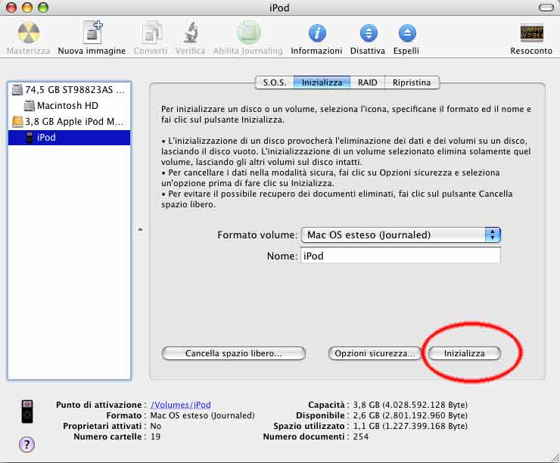Select the iPod volume in sidebar

click(x=69, y=138)
